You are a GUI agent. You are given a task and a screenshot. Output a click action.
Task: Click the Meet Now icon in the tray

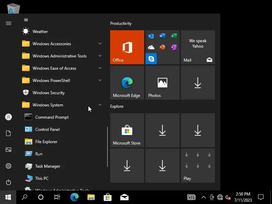(x=212, y=197)
